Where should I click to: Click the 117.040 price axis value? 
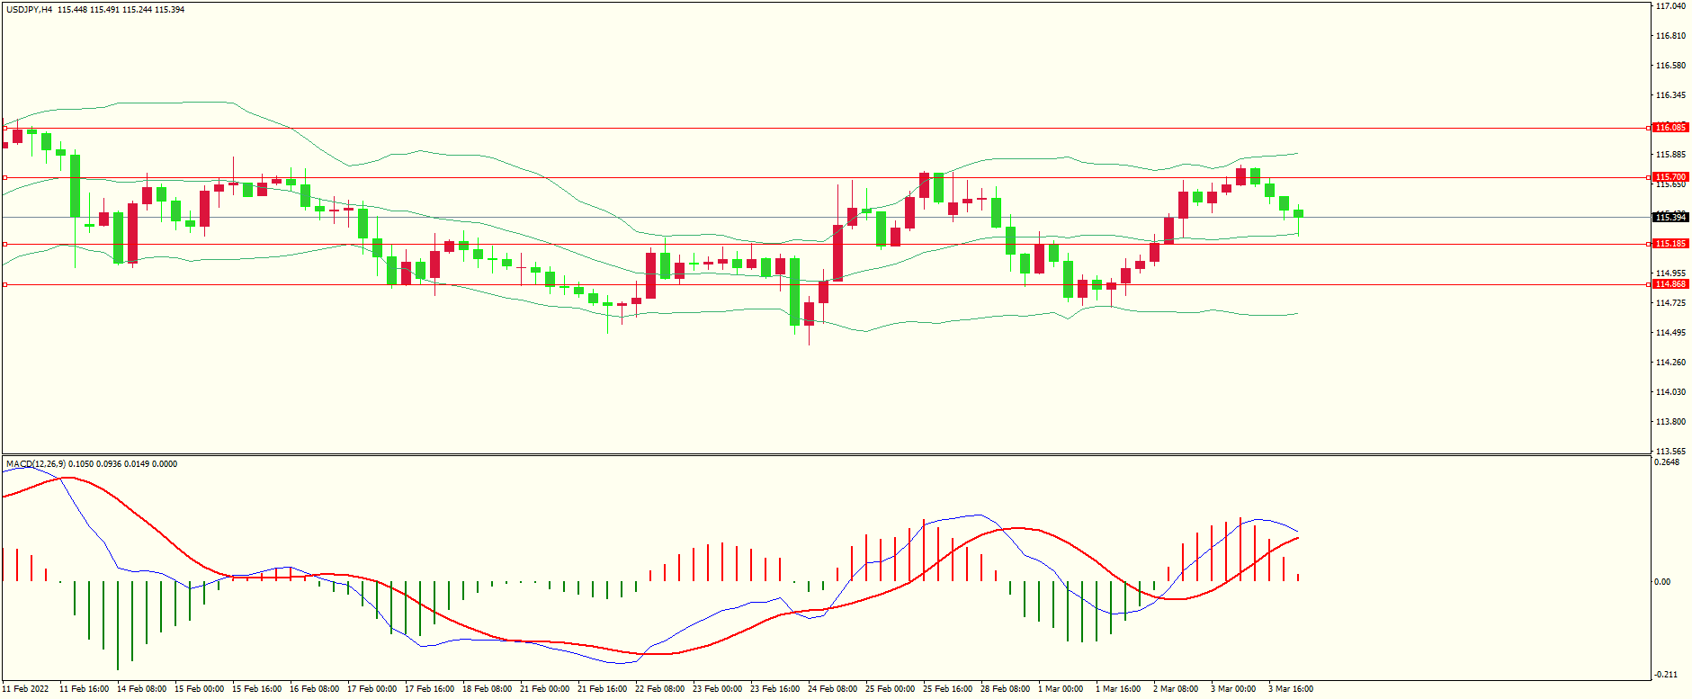[1670, 6]
